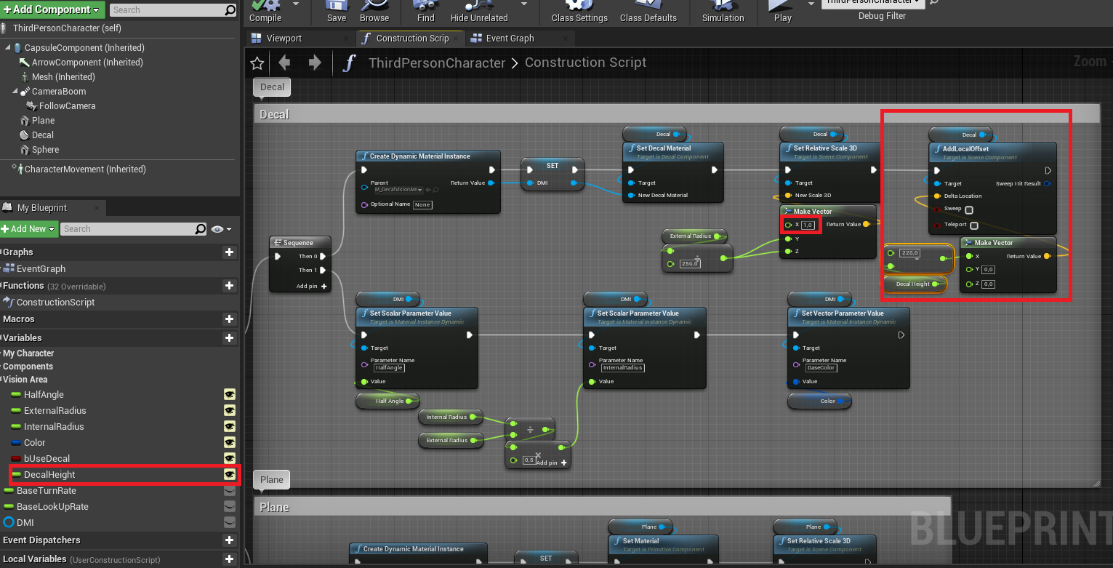The width and height of the screenshot is (1113, 568).
Task: Click the Color variable pin node
Action: (x=819, y=401)
